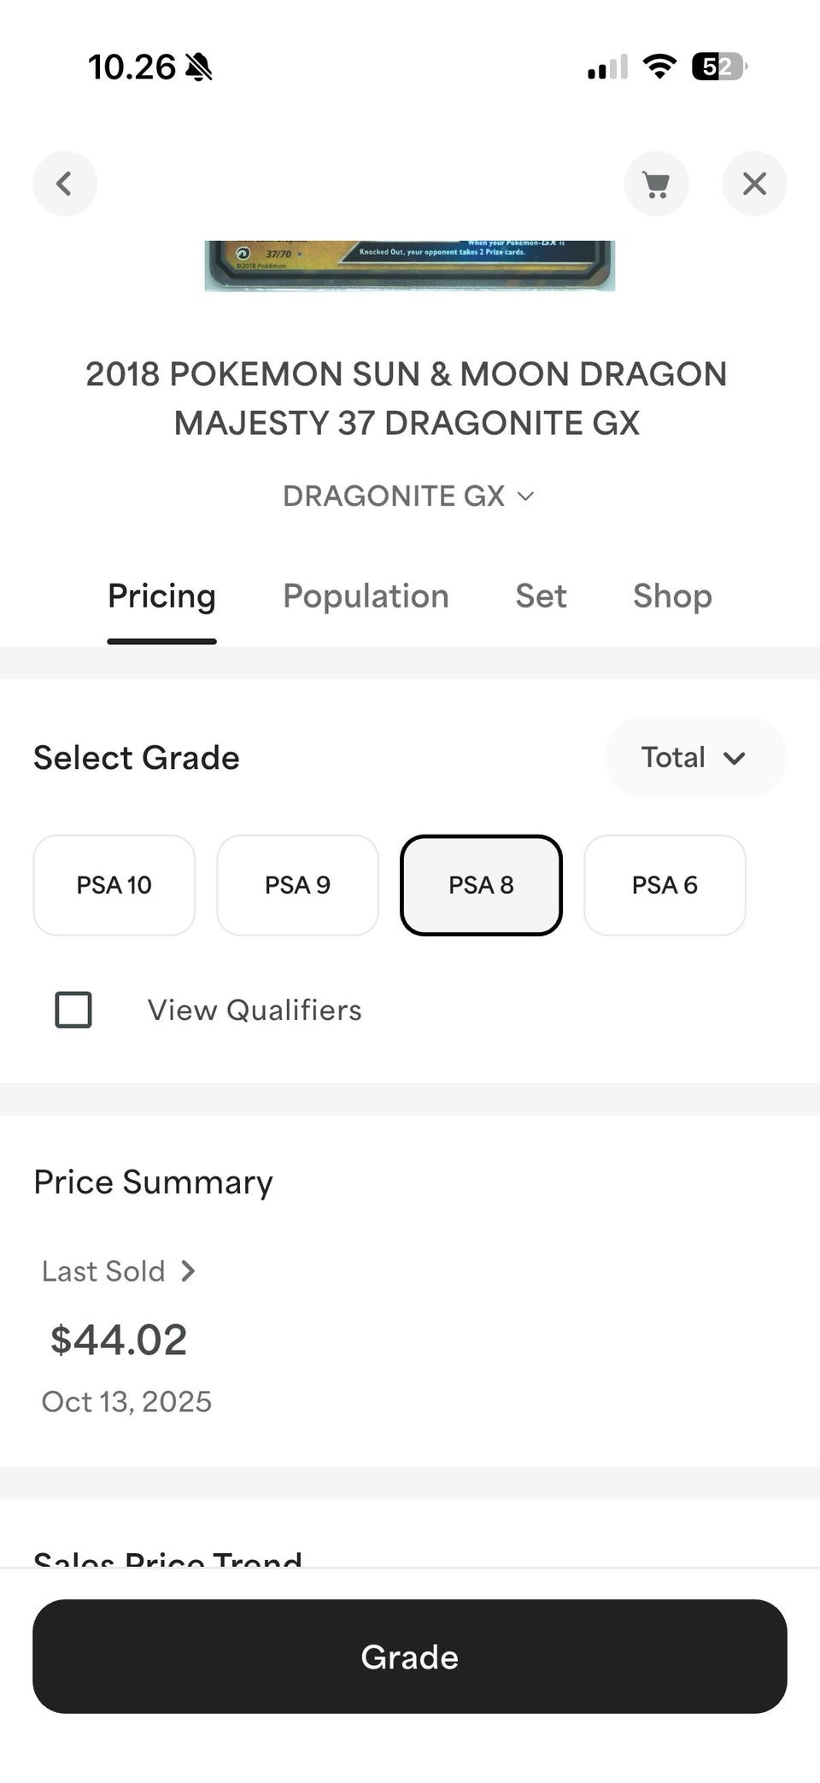Choose the PSA 6 grade option
The width and height of the screenshot is (820, 1783).
tap(665, 885)
